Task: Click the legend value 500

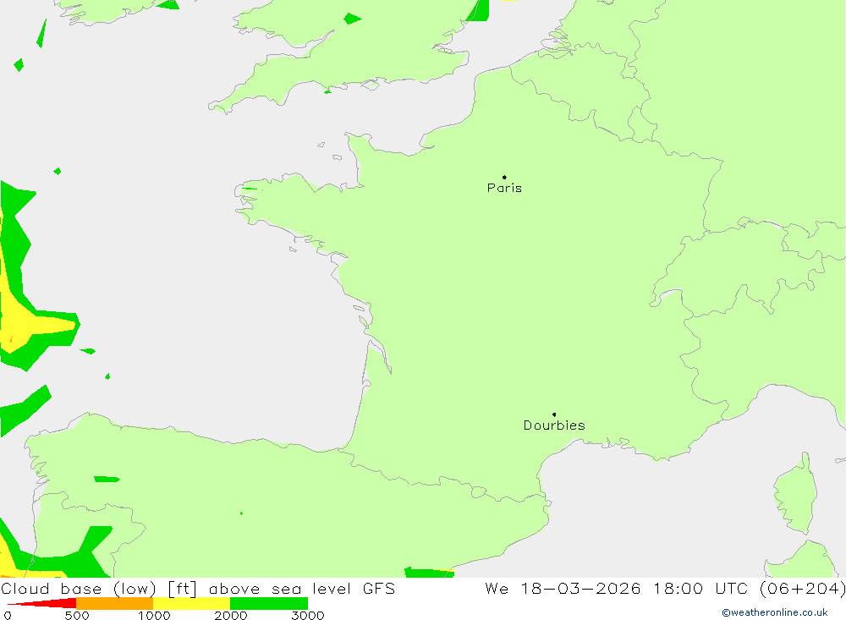Action: (77, 615)
